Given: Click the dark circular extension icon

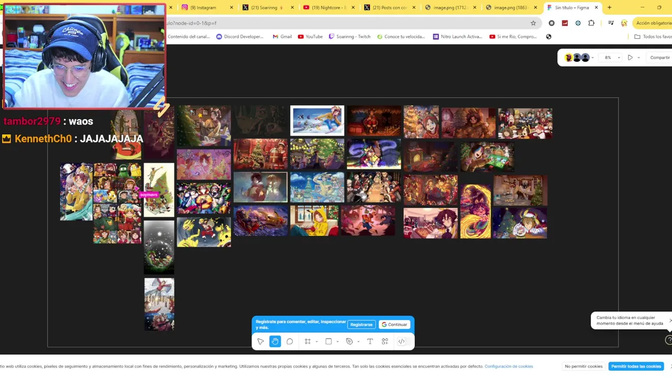Looking at the screenshot, I should 551,23.
